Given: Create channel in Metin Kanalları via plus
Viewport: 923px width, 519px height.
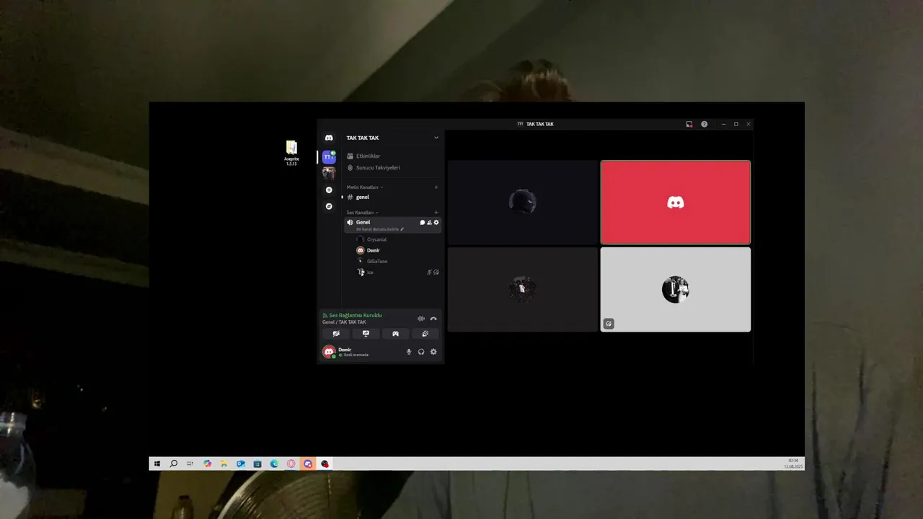Looking at the screenshot, I should coord(436,187).
